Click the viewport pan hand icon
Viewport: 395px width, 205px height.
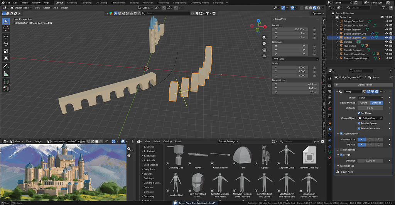(264, 44)
